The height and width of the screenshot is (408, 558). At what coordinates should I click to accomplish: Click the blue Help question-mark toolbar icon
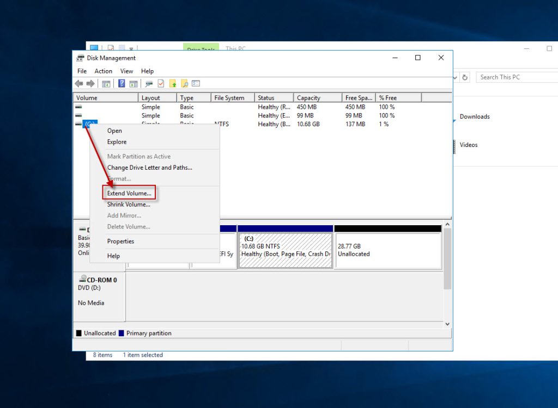click(x=122, y=84)
